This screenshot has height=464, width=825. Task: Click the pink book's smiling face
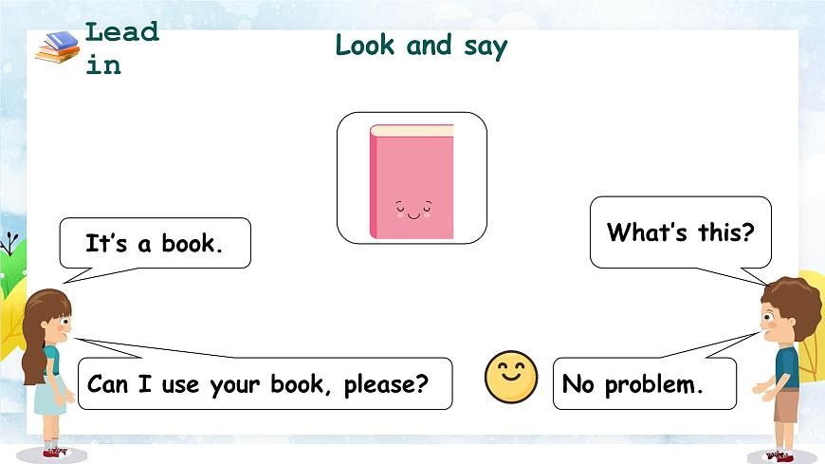[413, 210]
